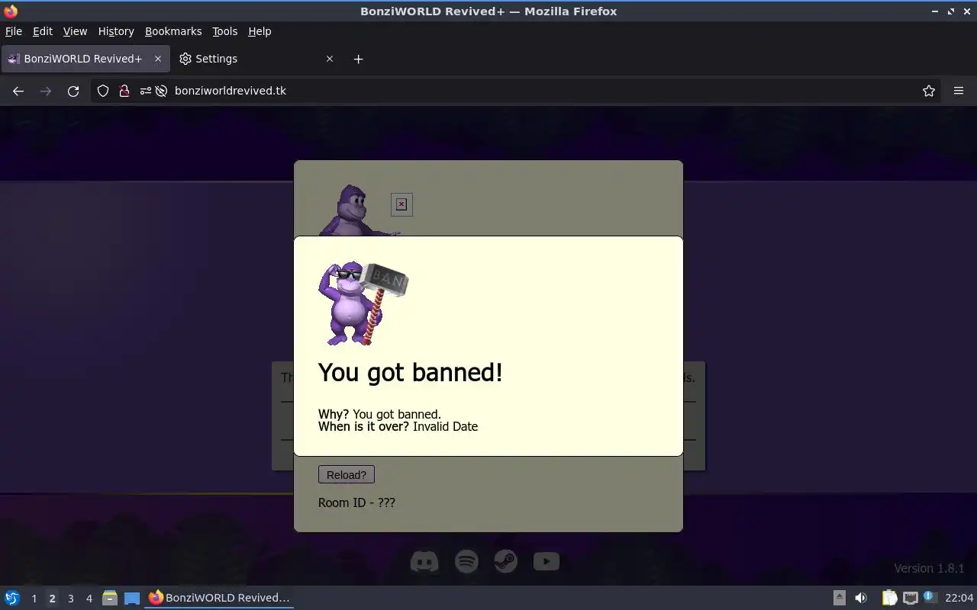The width and height of the screenshot is (977, 610).
Task: Open the History menu
Action: tap(116, 31)
